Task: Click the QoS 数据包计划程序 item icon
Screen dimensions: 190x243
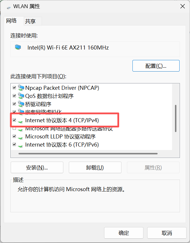Action: pos(21,96)
